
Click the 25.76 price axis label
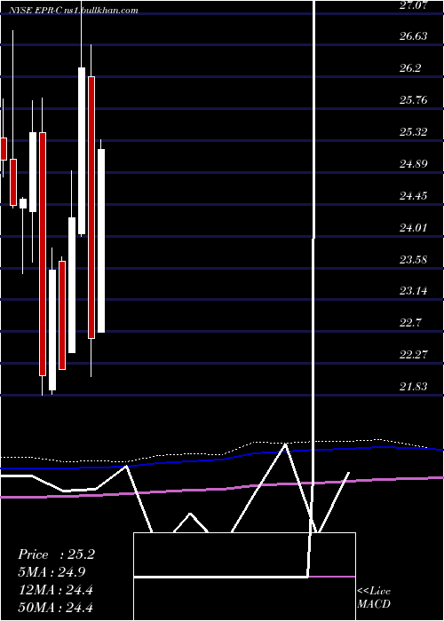(x=414, y=99)
